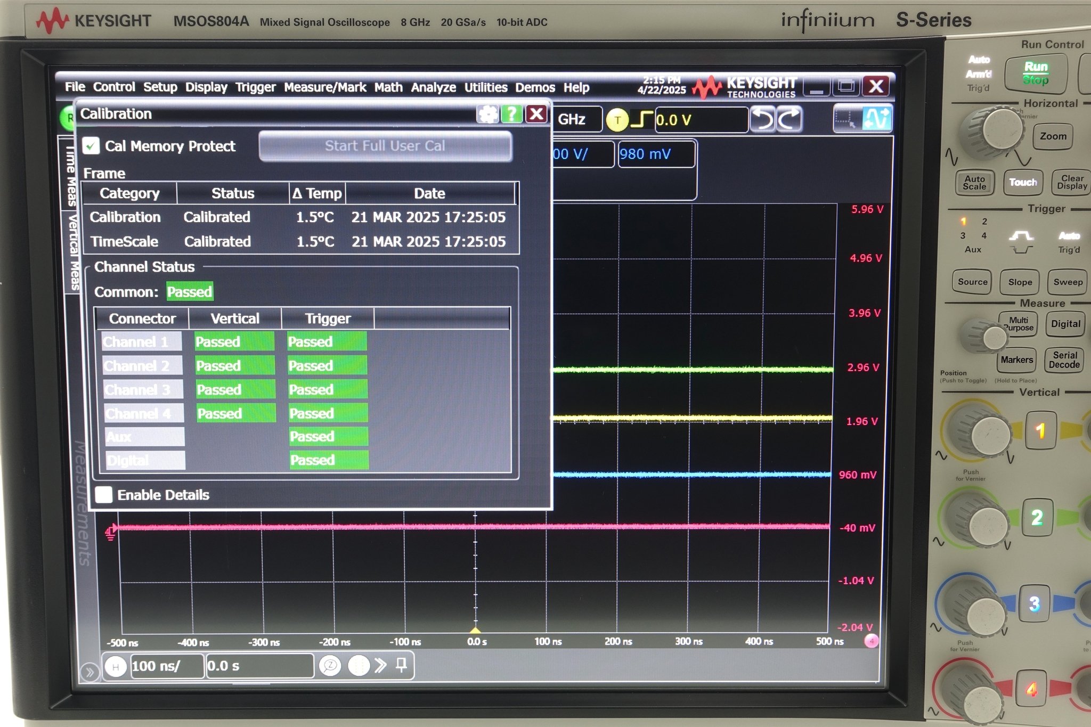Click Channel 2 Trigger Passed cell
The height and width of the screenshot is (727, 1091).
[327, 365]
